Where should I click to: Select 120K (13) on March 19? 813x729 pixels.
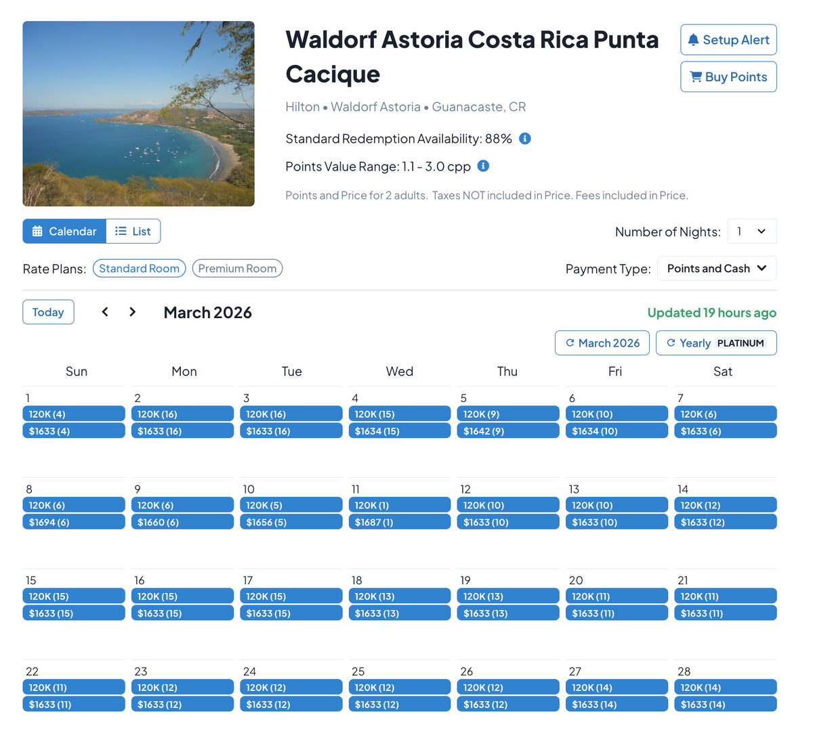coord(508,596)
